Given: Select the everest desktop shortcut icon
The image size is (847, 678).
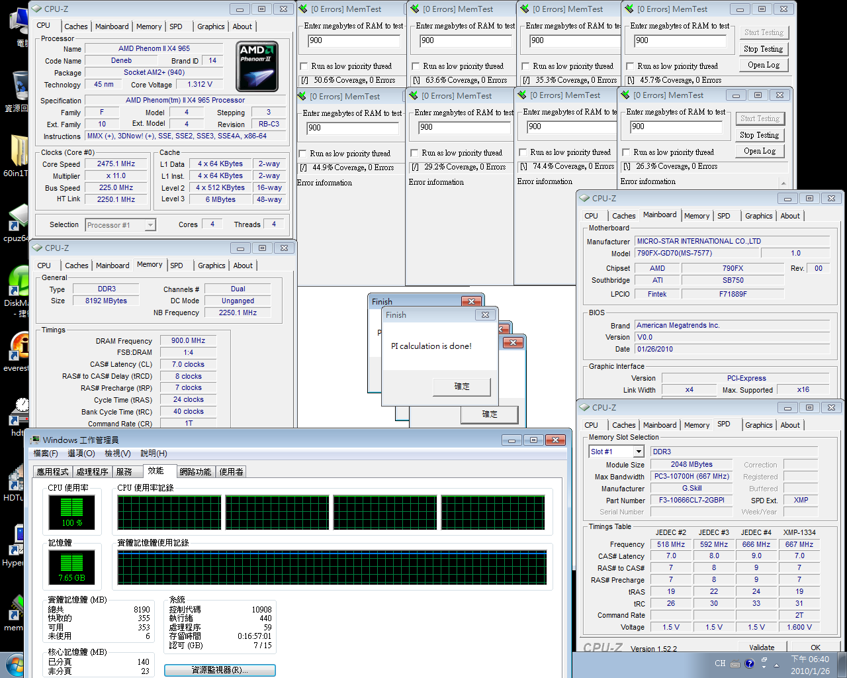Looking at the screenshot, I should pyautogui.click(x=19, y=346).
